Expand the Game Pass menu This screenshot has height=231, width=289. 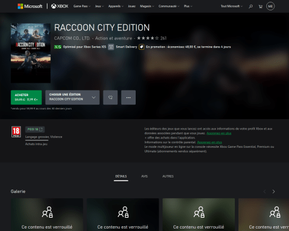pos(82,6)
